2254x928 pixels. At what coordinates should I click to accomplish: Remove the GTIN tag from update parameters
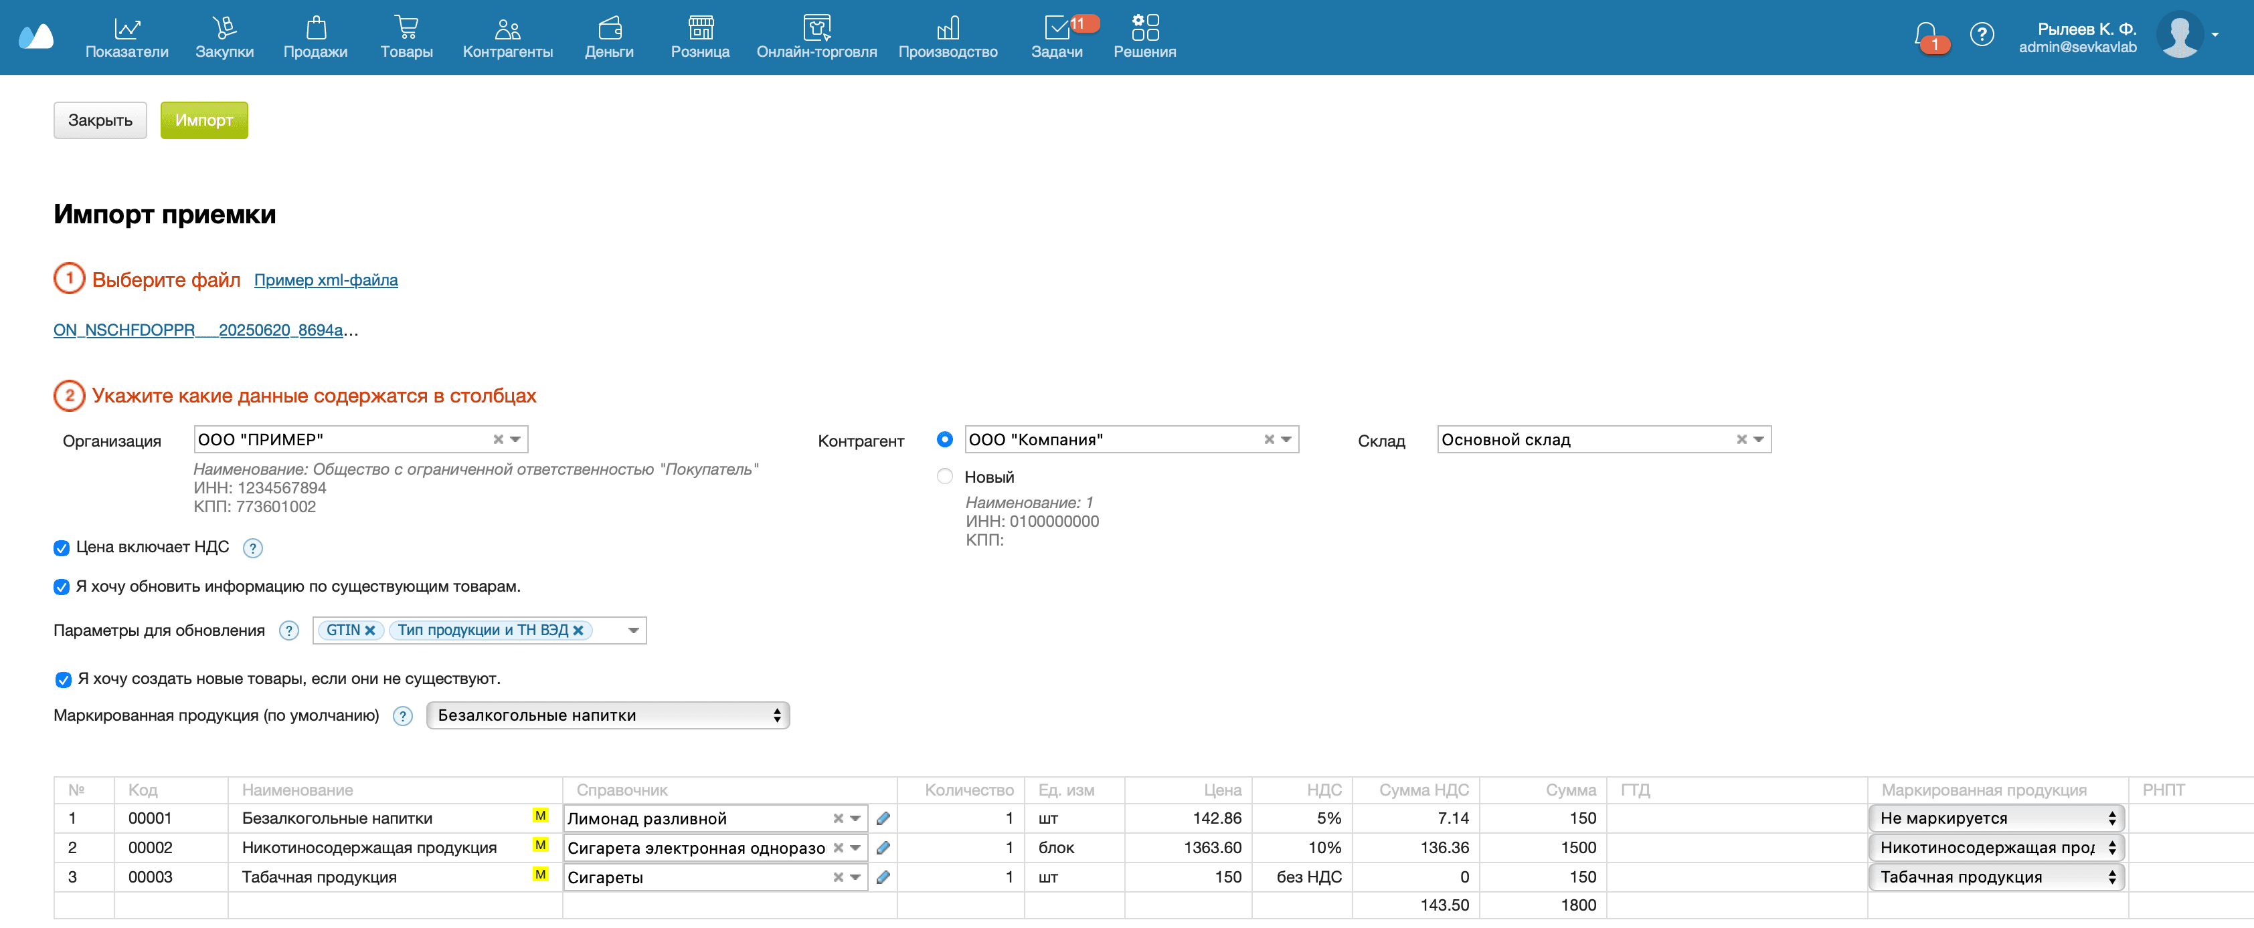coord(370,631)
